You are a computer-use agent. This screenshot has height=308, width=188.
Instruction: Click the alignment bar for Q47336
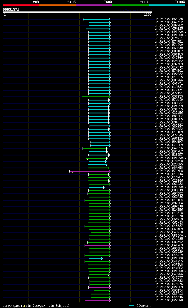pyautogui.click(x=95, y=148)
